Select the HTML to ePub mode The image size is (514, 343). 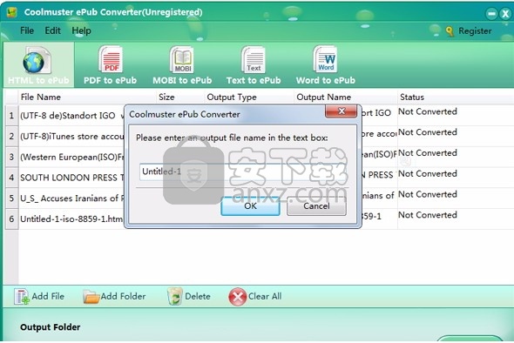pyautogui.click(x=38, y=65)
